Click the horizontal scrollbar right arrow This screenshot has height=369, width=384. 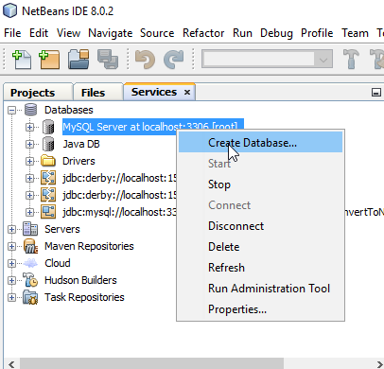point(379,363)
